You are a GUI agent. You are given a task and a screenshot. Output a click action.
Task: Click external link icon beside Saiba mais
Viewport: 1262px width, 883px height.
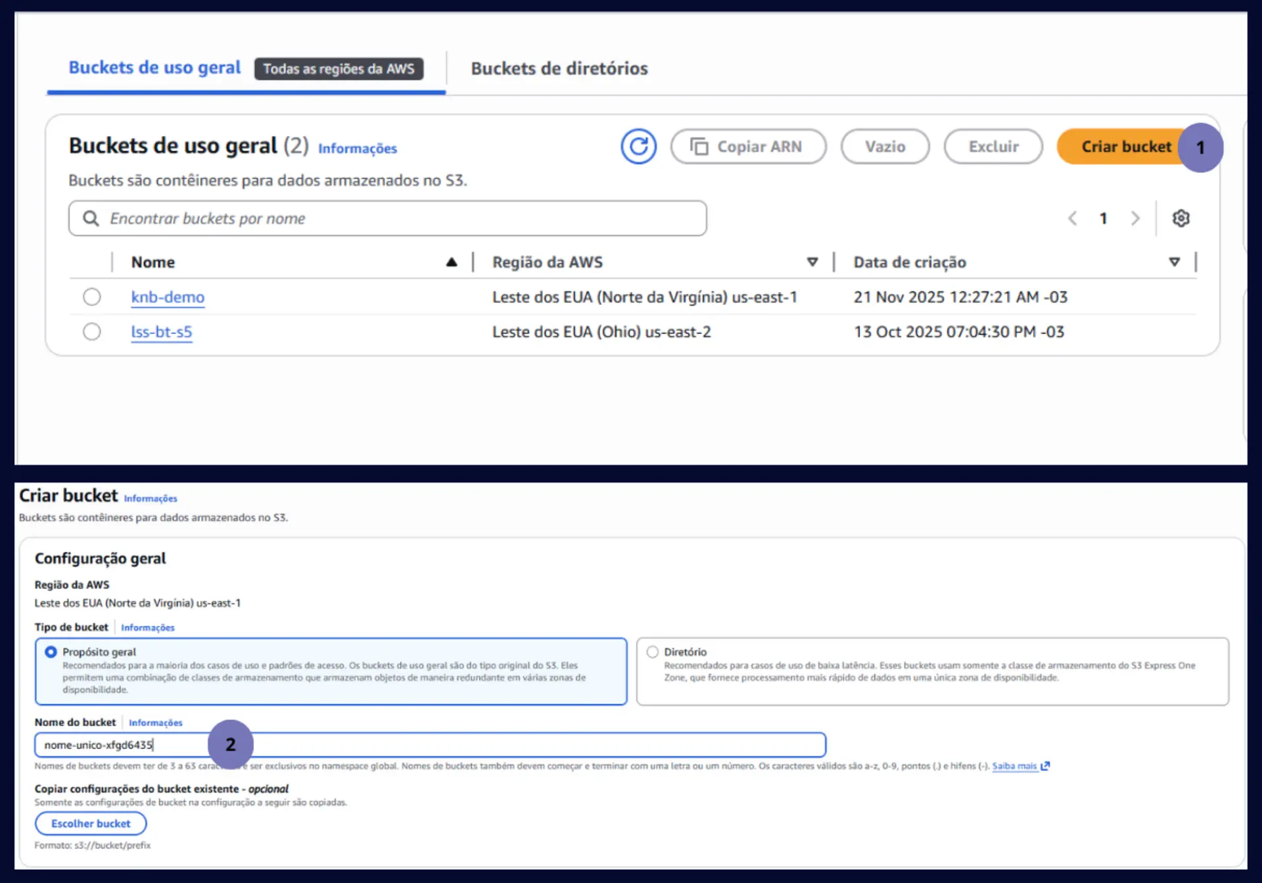pos(1045,766)
